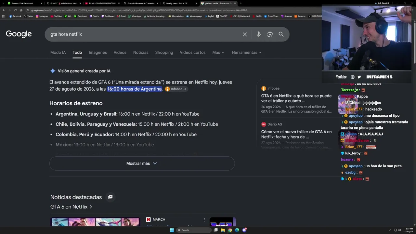Open the Gmail bookmark
The image size is (416, 234).
(x=121, y=16)
